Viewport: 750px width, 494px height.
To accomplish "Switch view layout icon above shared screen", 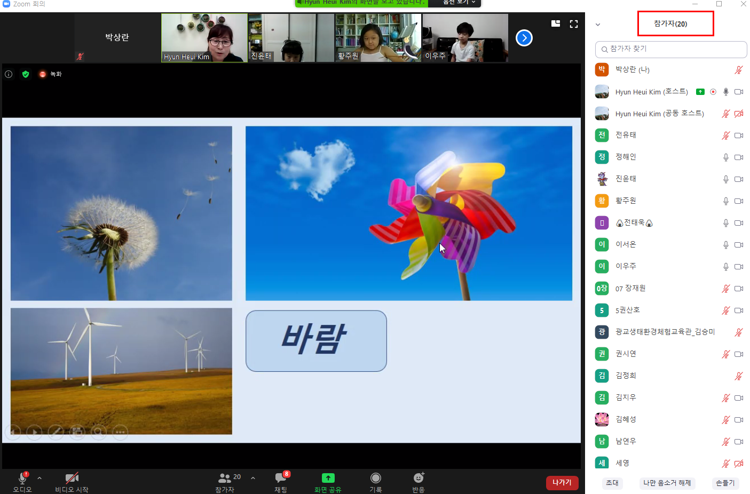I will click(556, 23).
